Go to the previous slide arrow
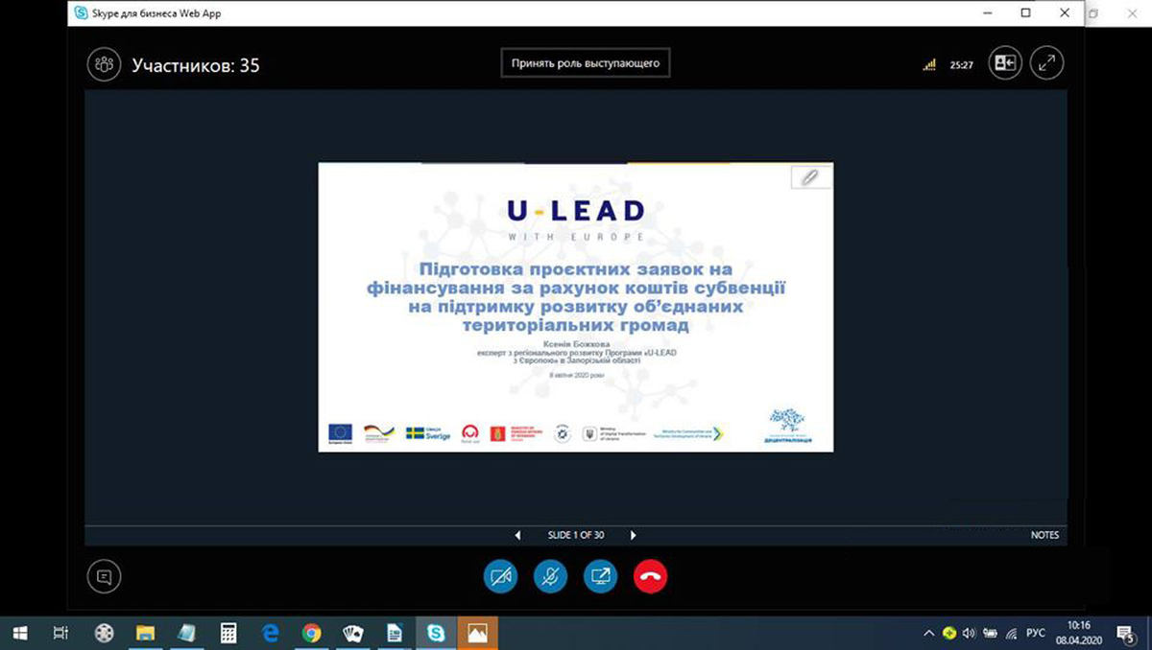Viewport: 1152px width, 650px height. click(x=518, y=535)
